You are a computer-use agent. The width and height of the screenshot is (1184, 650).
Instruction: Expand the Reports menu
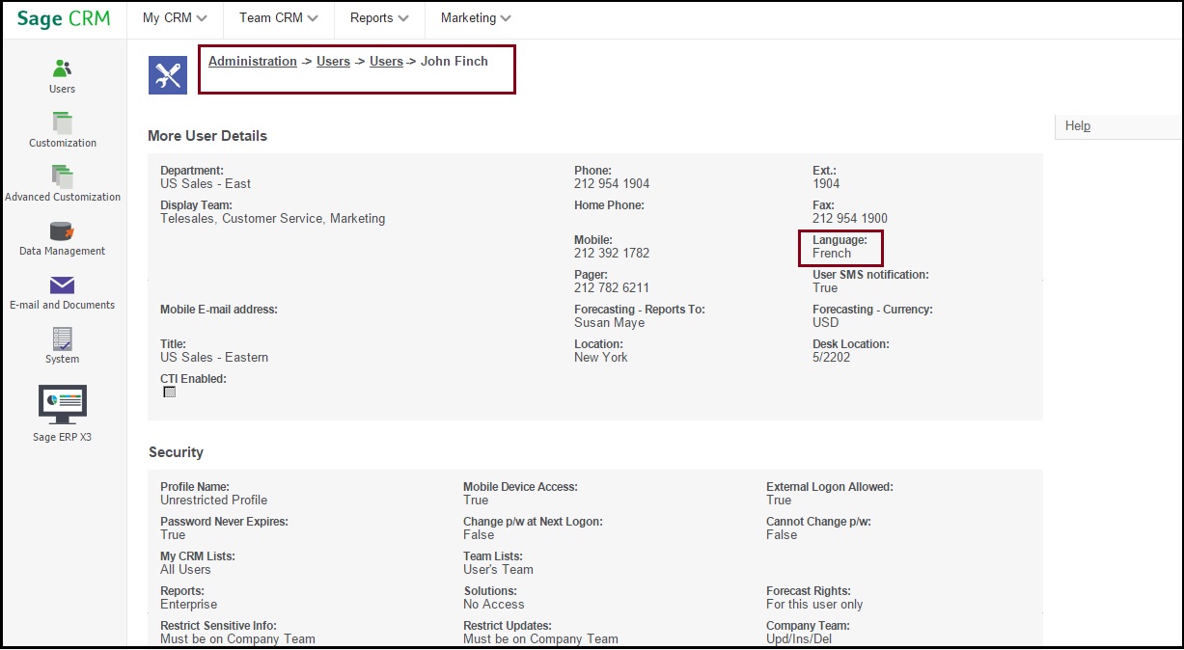(379, 18)
